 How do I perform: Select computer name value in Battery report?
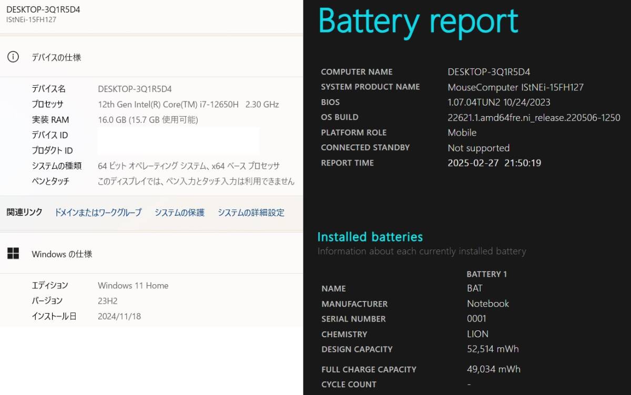point(489,72)
